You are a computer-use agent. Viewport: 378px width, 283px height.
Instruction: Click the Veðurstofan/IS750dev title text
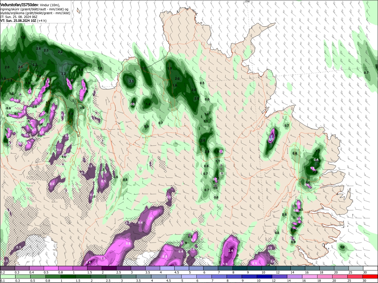[19, 5]
